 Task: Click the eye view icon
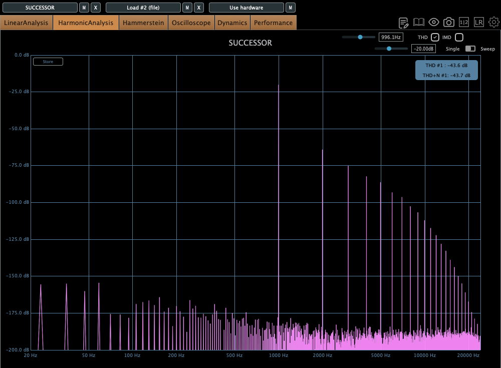(x=434, y=23)
